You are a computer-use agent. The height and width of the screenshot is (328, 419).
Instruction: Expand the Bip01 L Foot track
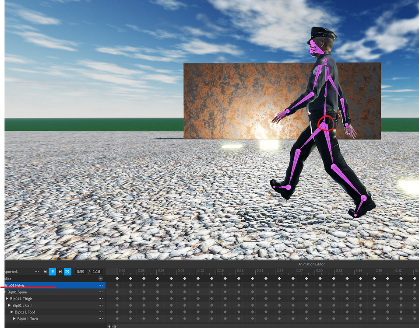[x=12, y=312]
